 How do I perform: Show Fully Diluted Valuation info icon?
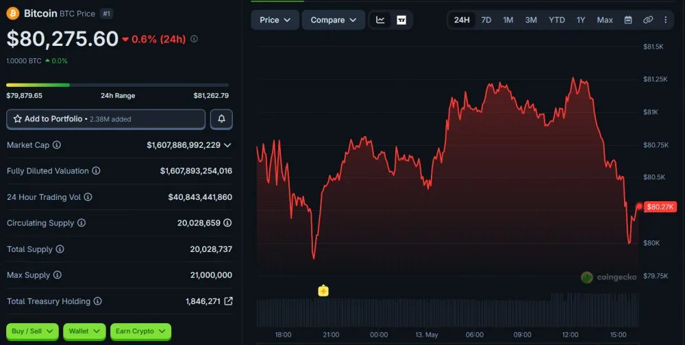[x=96, y=170]
